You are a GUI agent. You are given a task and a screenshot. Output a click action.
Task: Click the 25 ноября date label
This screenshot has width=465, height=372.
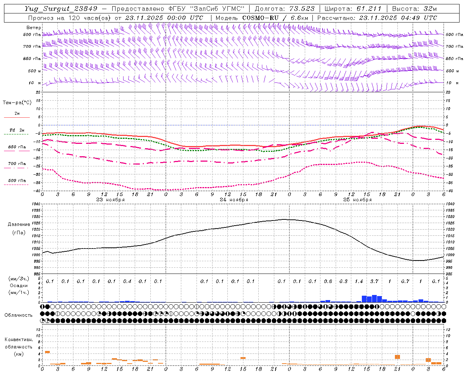tap(357, 200)
